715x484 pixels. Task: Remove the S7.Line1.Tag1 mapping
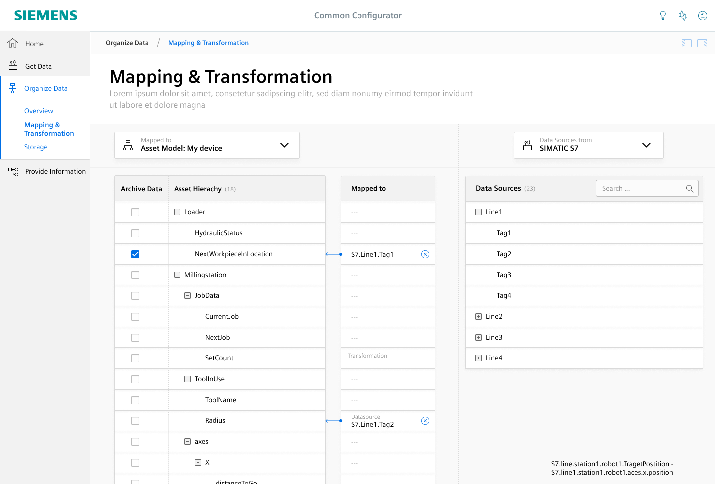pyautogui.click(x=425, y=254)
